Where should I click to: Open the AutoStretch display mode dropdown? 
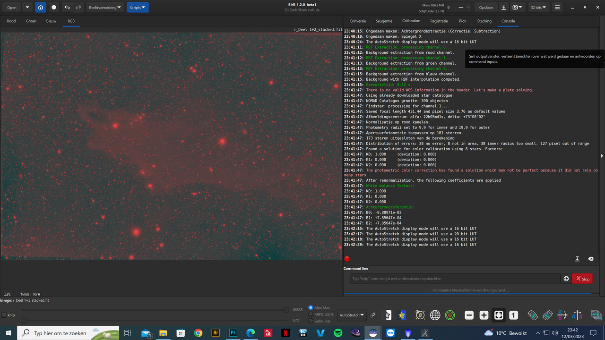353,315
